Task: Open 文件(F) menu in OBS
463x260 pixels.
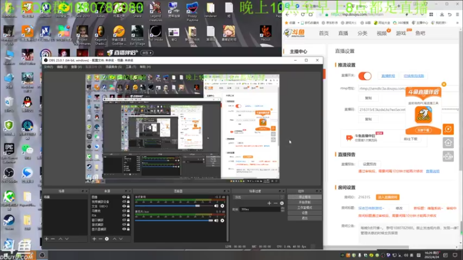Action: pyautogui.click(x=49, y=67)
